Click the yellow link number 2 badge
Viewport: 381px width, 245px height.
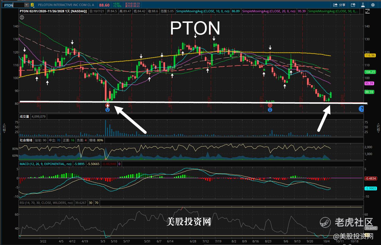pyautogui.click(x=32, y=5)
